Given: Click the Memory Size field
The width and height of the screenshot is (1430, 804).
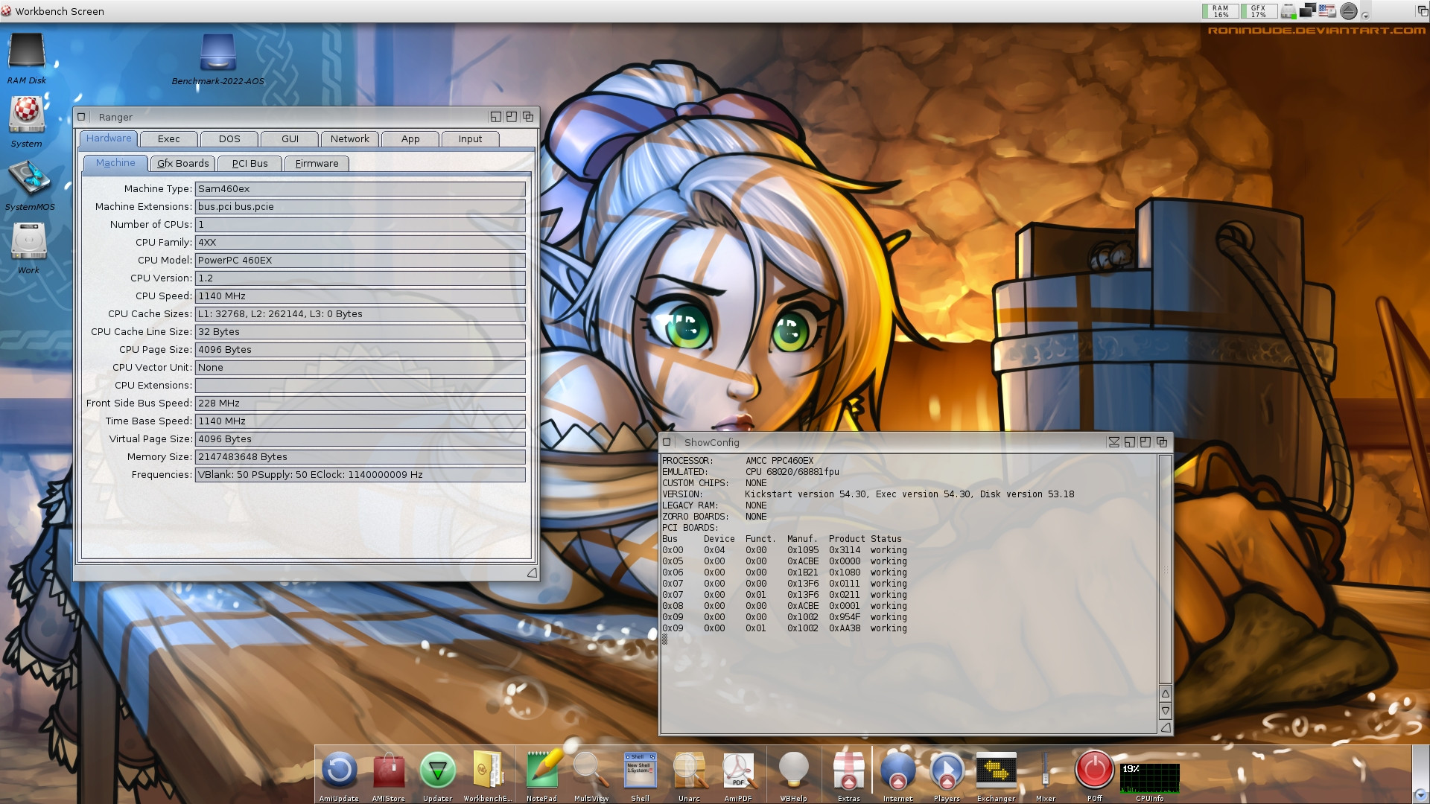Looking at the screenshot, I should pos(360,457).
